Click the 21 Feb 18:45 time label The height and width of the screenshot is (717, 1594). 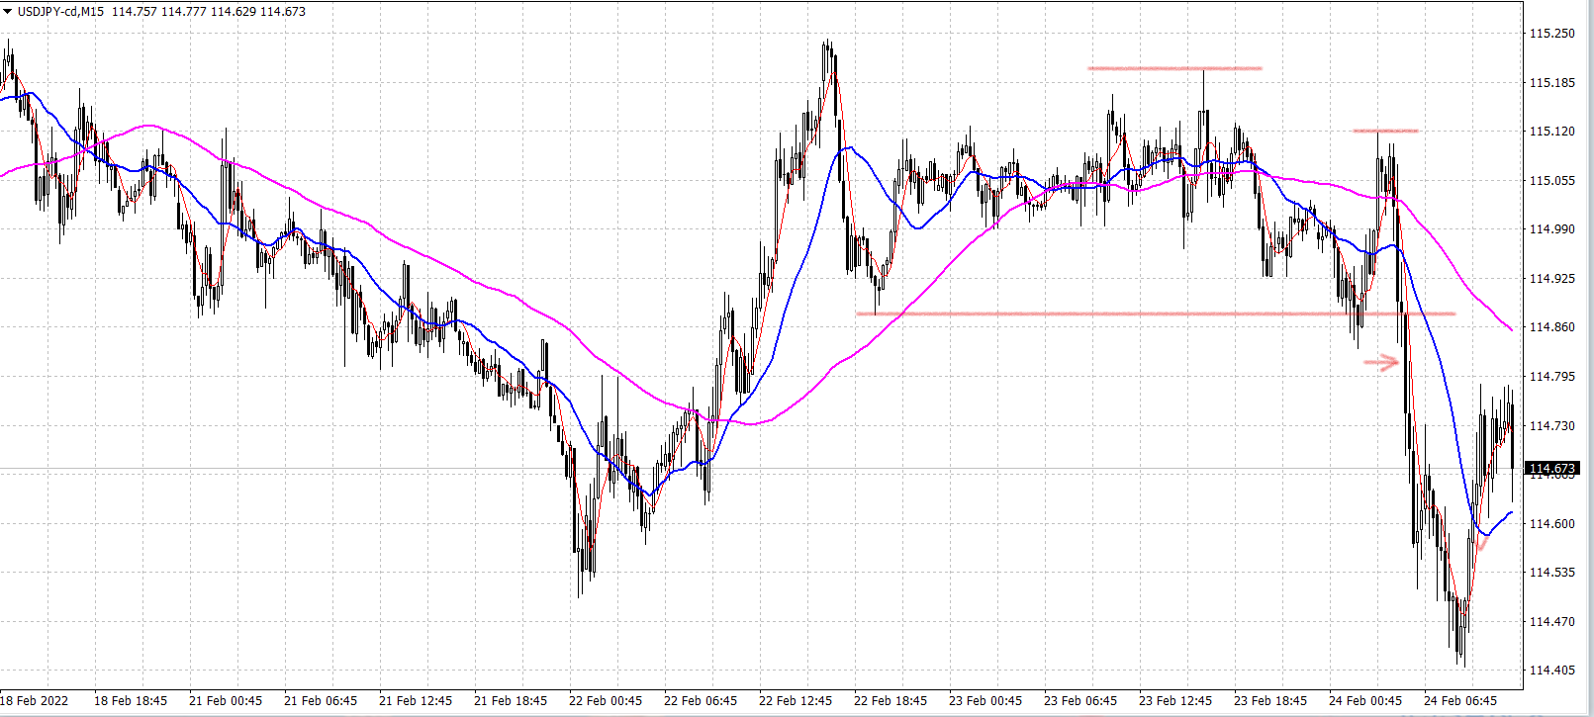tap(511, 700)
